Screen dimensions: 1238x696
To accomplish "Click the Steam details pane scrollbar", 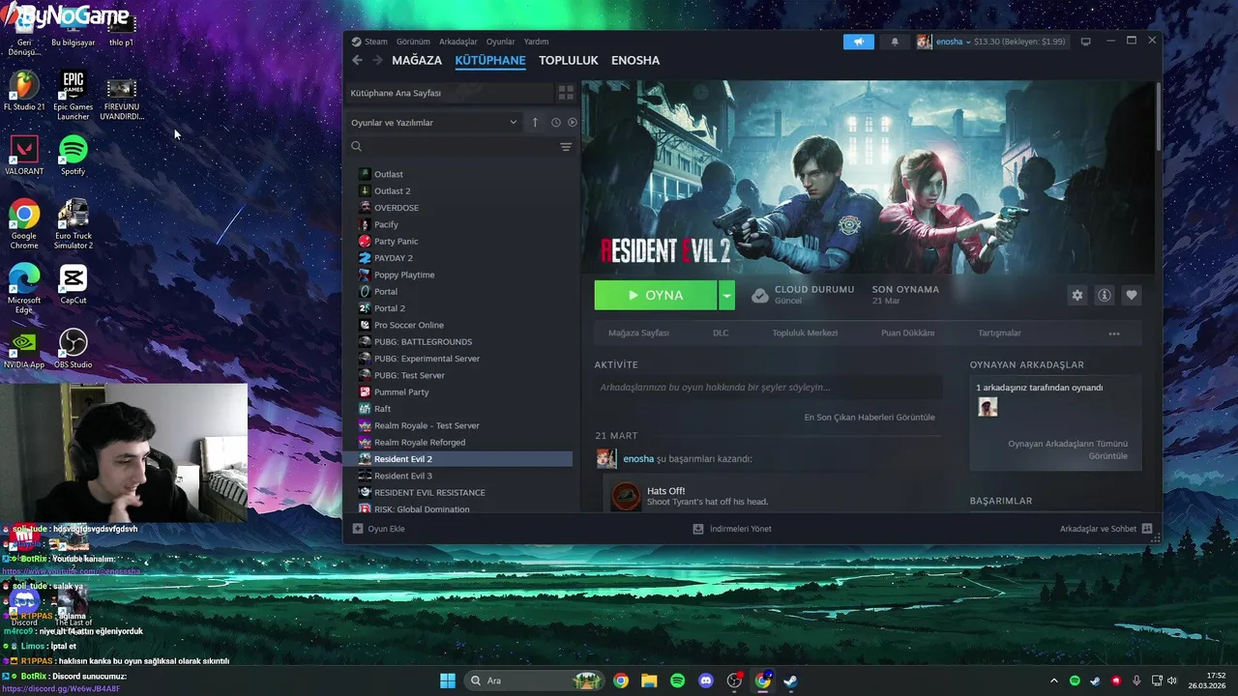I will click(1159, 116).
